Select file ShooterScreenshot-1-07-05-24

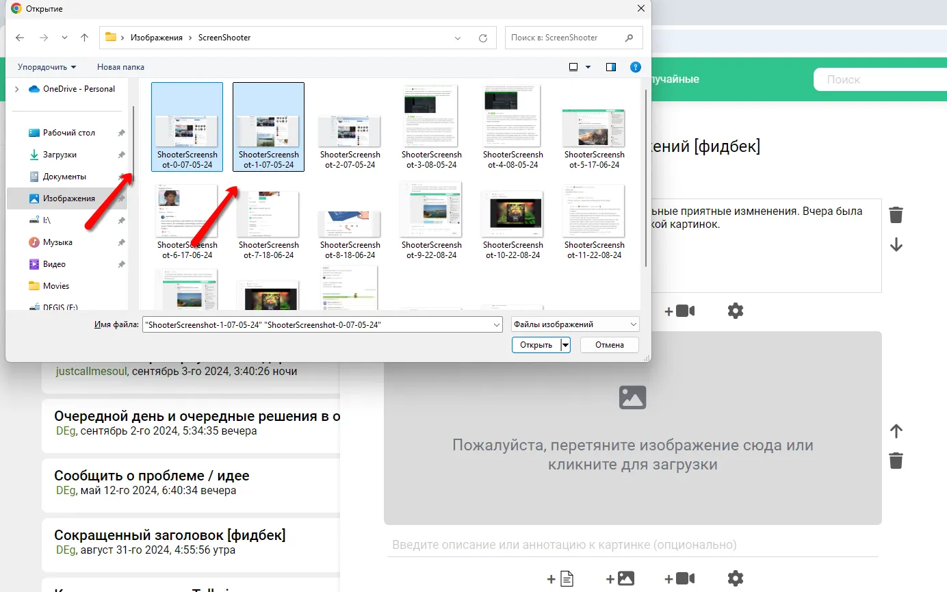pos(268,127)
